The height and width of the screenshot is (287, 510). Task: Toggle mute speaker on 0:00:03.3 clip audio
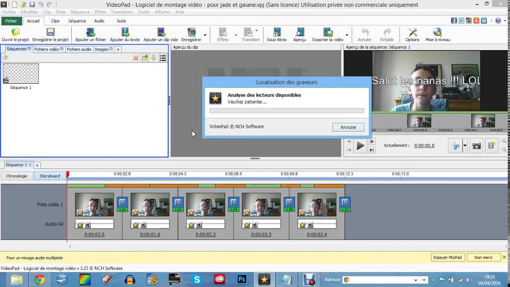point(255,225)
